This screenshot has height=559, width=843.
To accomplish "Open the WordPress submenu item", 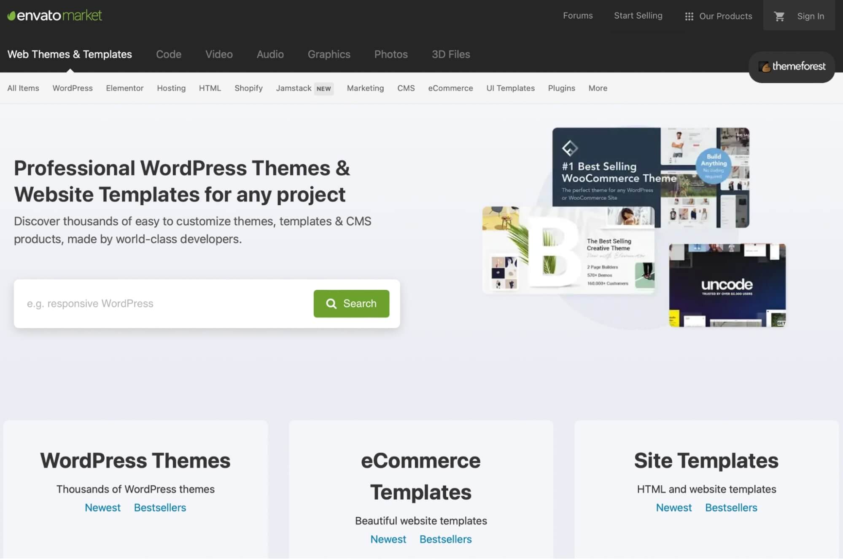I will click(73, 88).
